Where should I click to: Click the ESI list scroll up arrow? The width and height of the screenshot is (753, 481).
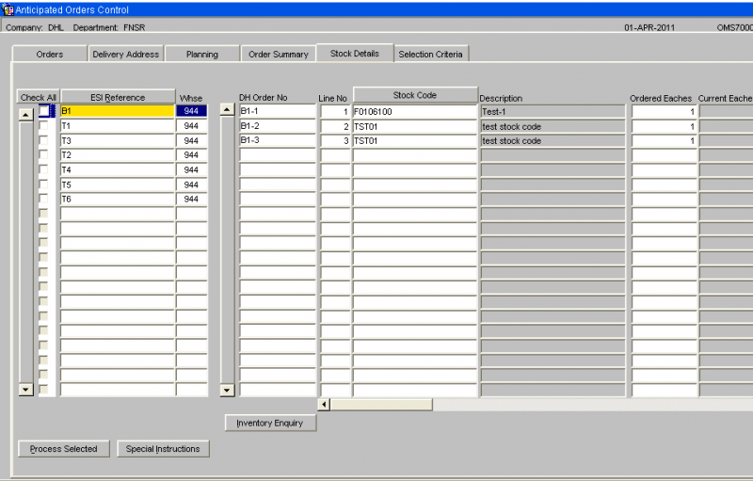tap(26, 114)
